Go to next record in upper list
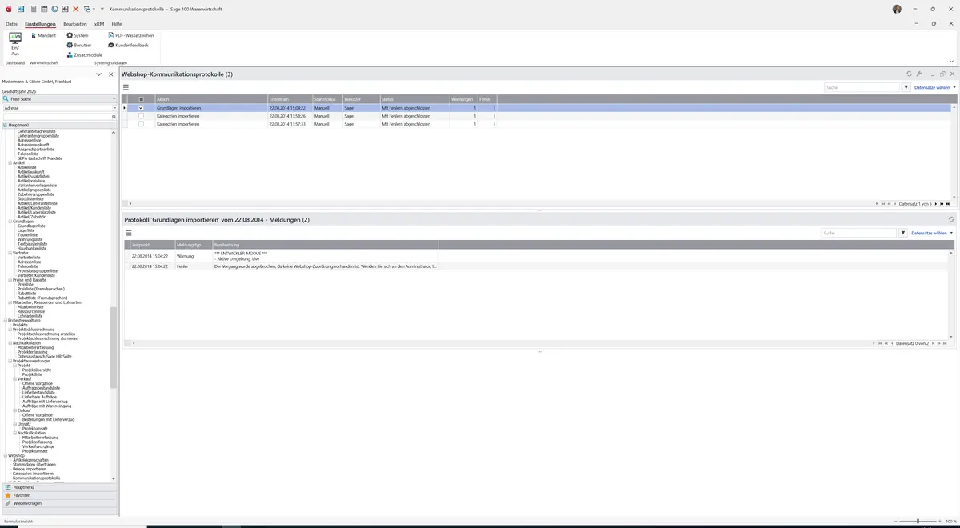The height and width of the screenshot is (528, 960). (935, 204)
